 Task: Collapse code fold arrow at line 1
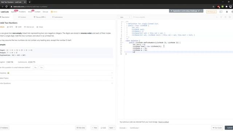(x=123, y=22)
